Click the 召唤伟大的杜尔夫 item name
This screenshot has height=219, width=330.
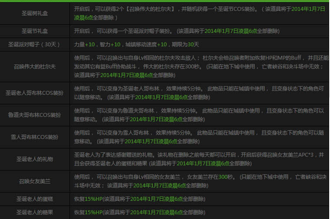35,67
